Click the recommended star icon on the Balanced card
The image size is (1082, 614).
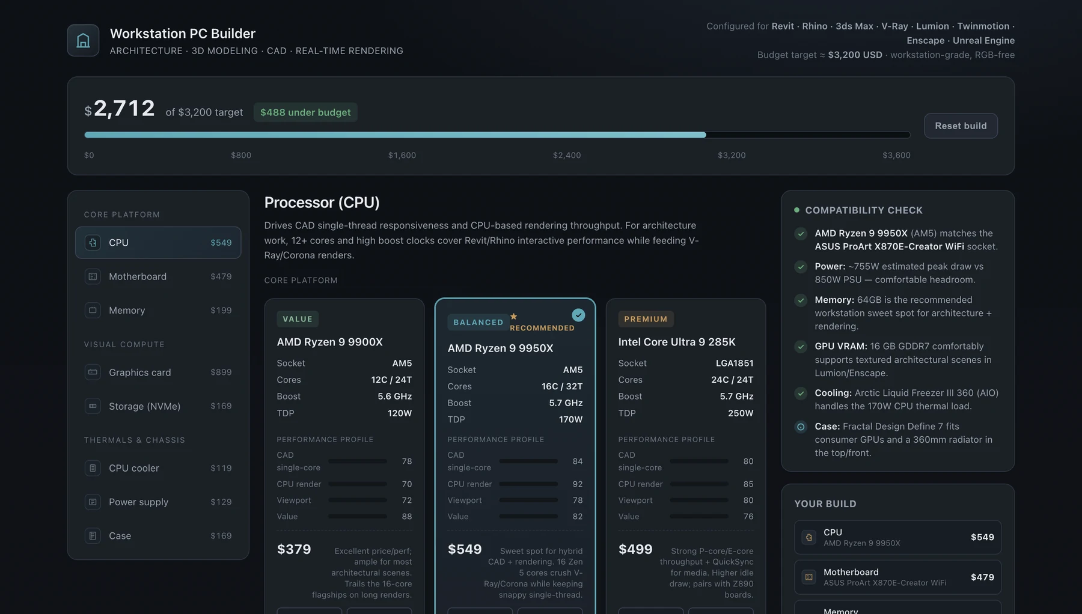tap(513, 317)
